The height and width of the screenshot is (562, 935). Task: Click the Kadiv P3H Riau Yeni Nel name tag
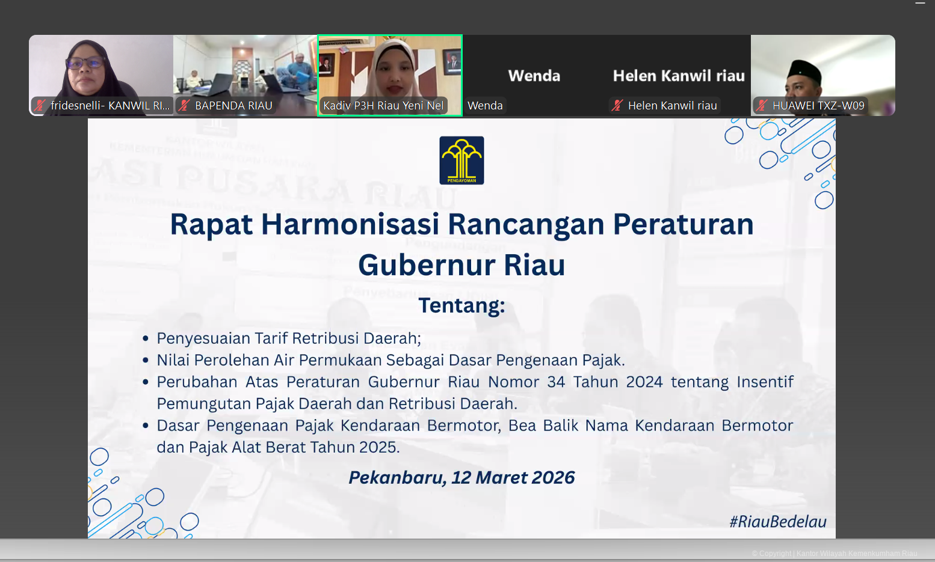[x=384, y=105]
